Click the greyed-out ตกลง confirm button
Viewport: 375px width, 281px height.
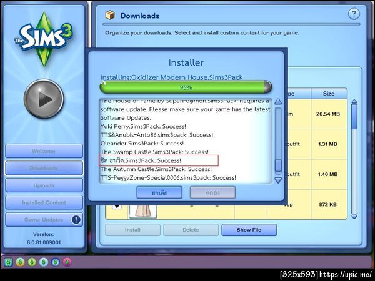tap(212, 192)
